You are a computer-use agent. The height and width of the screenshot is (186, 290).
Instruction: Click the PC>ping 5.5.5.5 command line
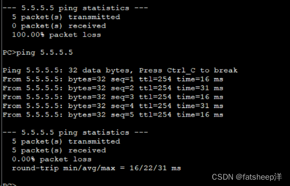pyautogui.click(x=38, y=53)
